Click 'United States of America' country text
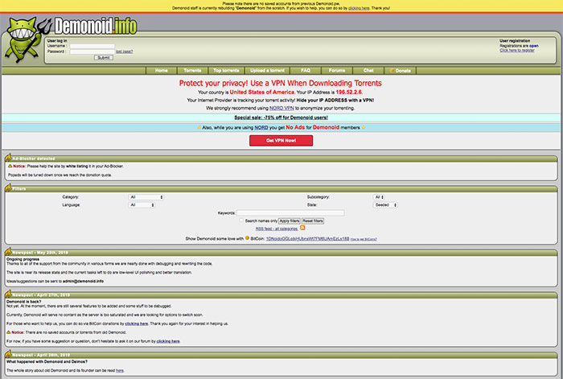 click(261, 92)
